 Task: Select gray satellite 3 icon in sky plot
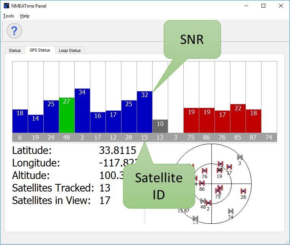pos(240,157)
